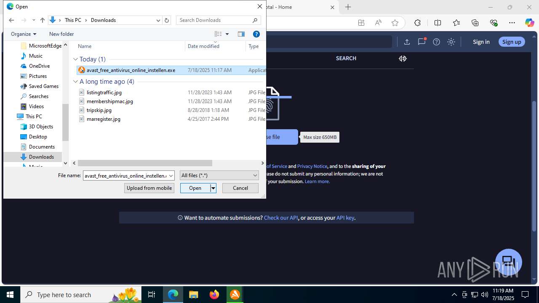Collapse the Today group

pyautogui.click(x=76, y=59)
